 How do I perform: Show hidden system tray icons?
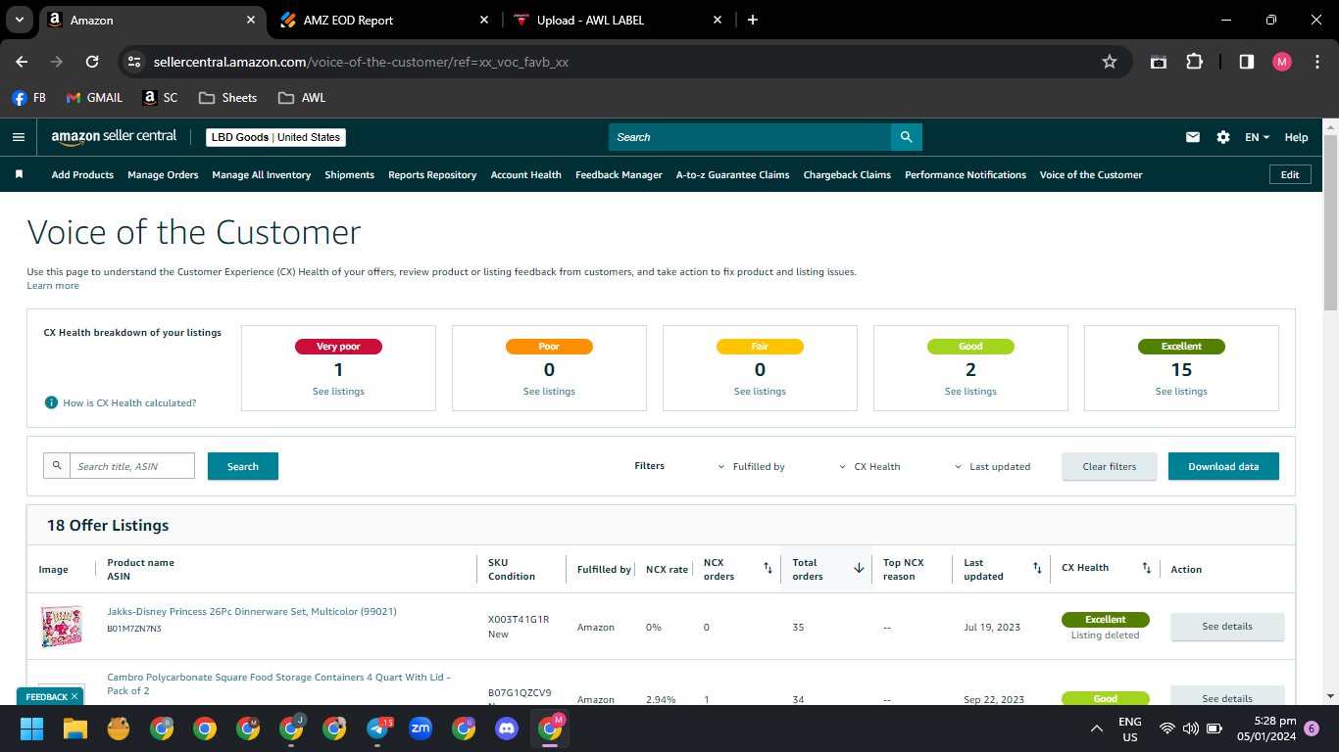click(x=1097, y=728)
